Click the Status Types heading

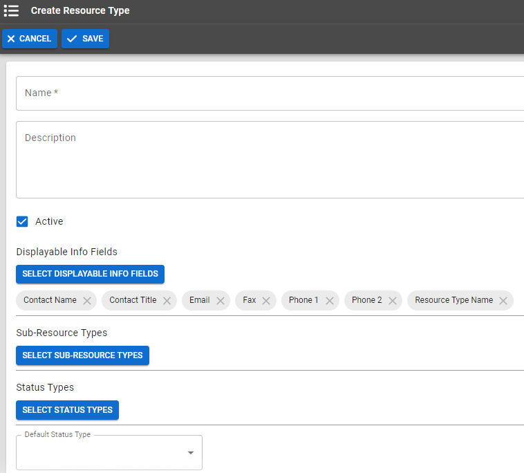pos(45,387)
